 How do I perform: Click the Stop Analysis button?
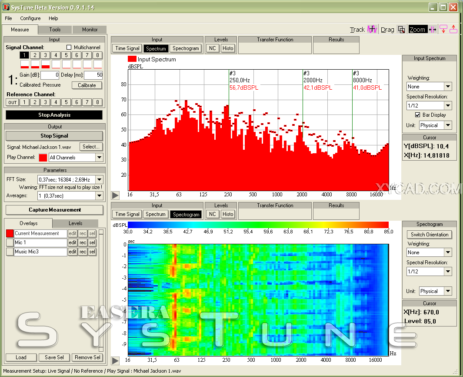click(54, 115)
